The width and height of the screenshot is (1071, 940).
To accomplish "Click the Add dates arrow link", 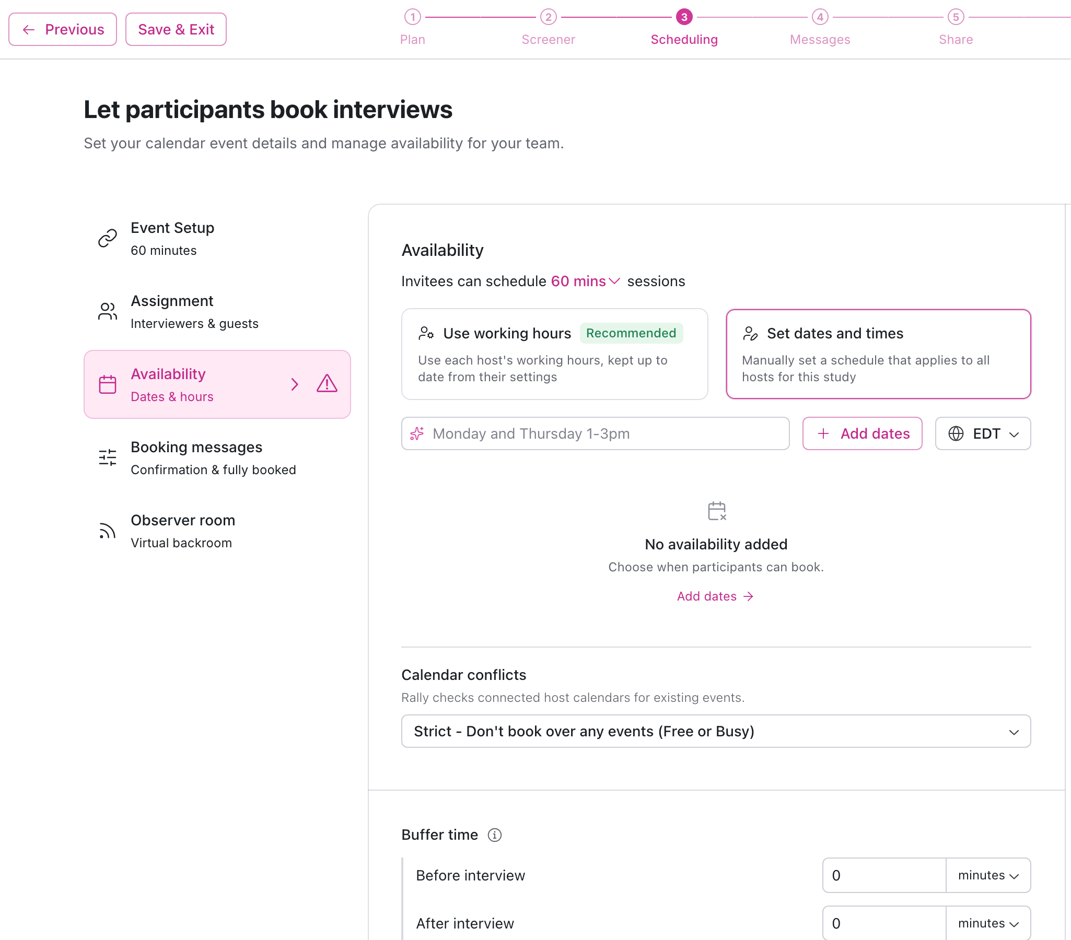I will tap(715, 596).
